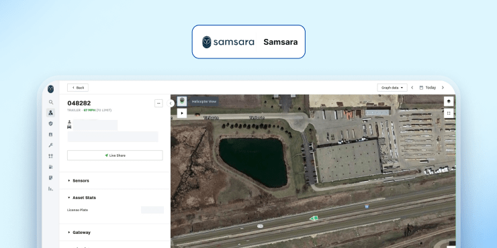497x248 pixels.
Task: Click the Back button
Action: 78,88
